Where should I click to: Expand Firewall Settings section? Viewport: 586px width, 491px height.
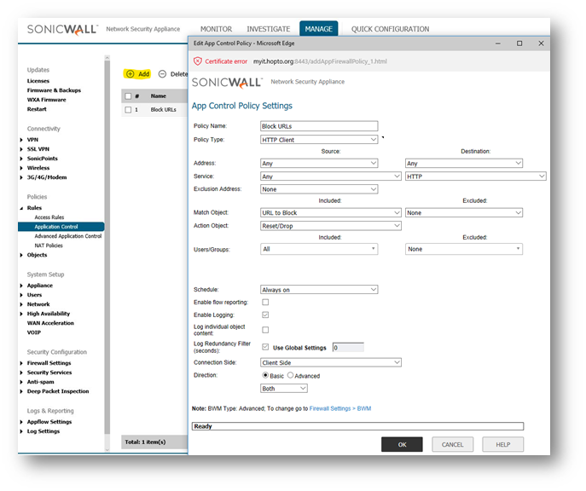(x=21, y=363)
